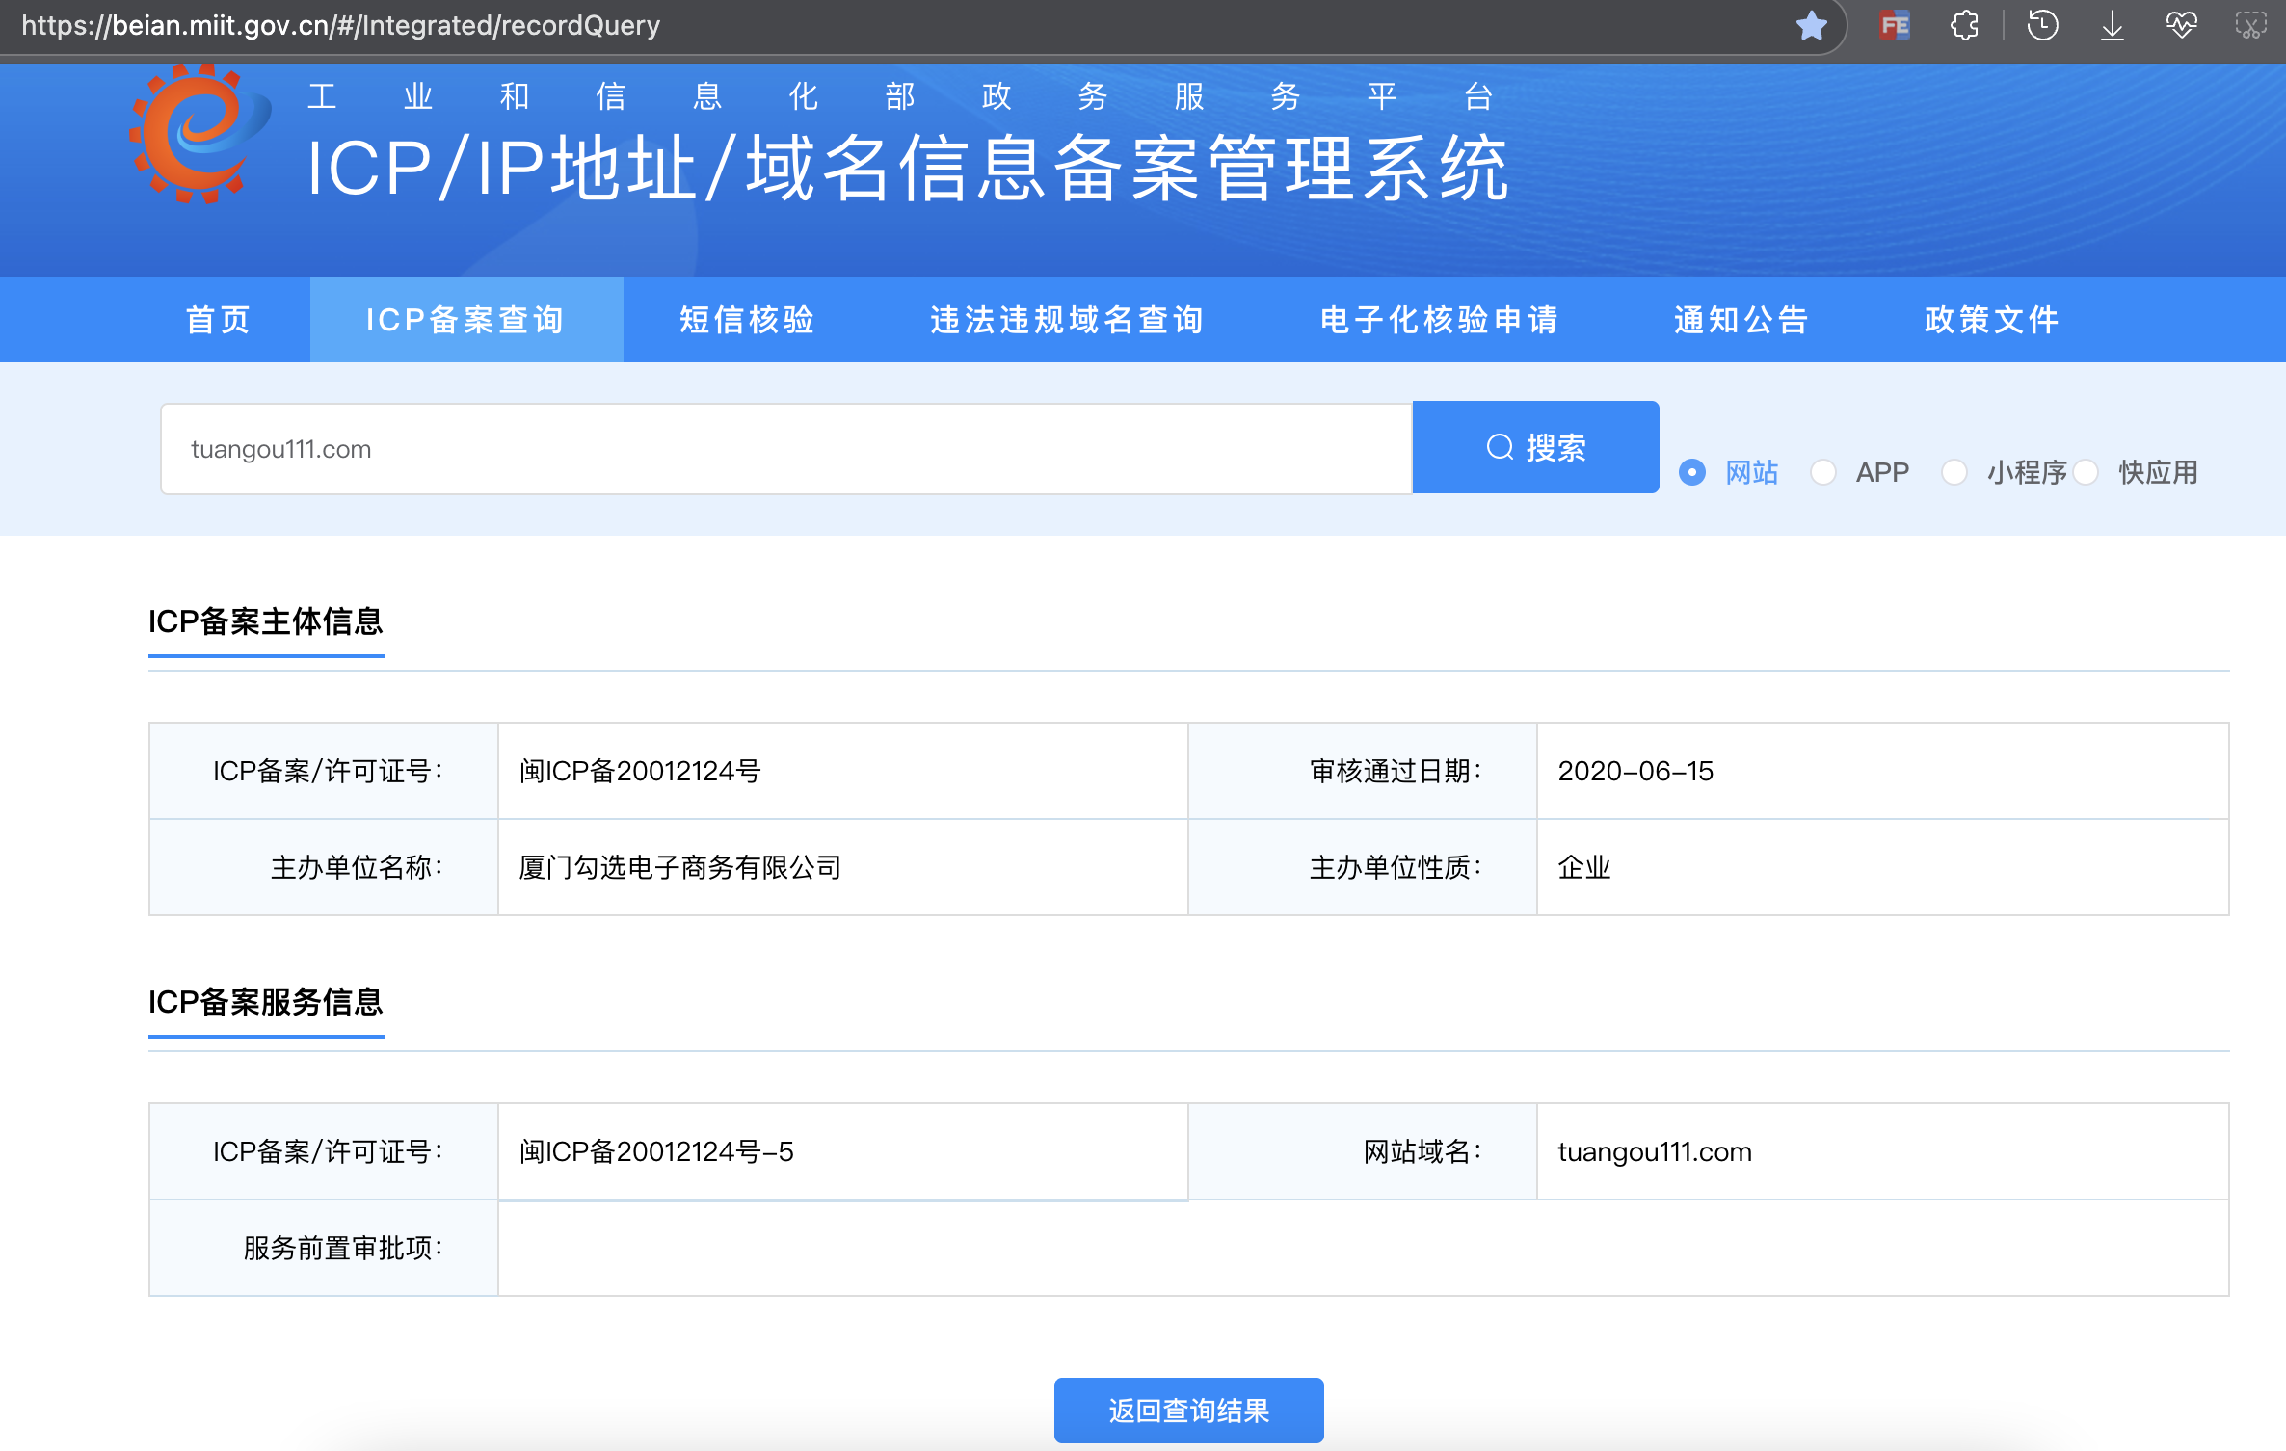The height and width of the screenshot is (1451, 2286).
Task: Open the 短信核验 tab
Action: 747,320
